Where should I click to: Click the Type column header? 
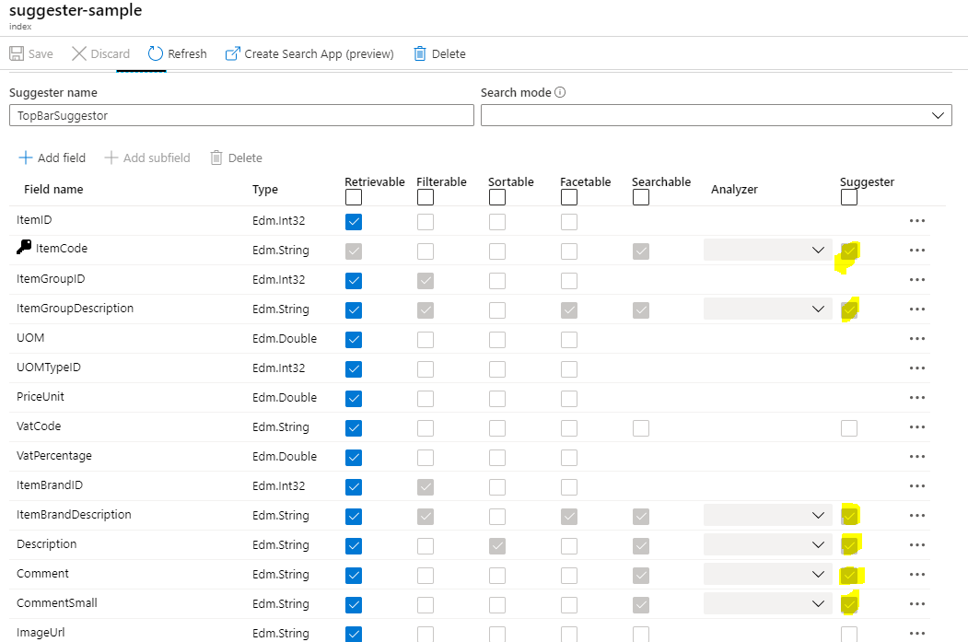(265, 190)
